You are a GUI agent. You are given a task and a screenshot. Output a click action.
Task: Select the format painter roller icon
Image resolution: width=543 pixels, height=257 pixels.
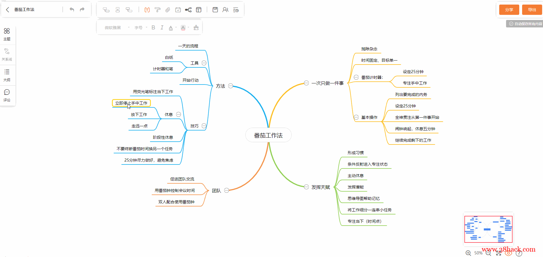point(157,10)
